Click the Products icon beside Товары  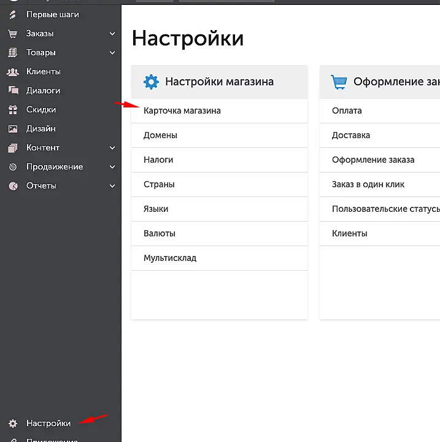click(x=13, y=53)
